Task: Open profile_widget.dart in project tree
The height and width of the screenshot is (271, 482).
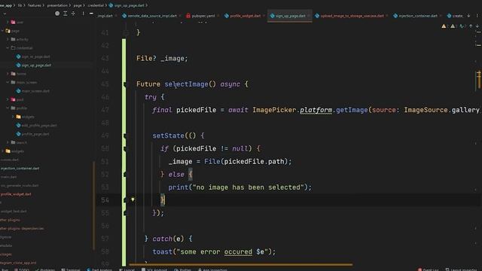Action: pyautogui.click(x=16, y=194)
